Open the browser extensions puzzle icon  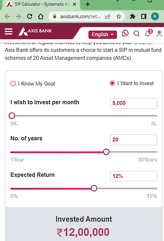(x=132, y=16)
